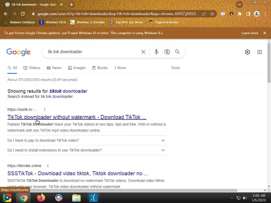Select the All results tab
271x203 pixels.
pos(12,68)
